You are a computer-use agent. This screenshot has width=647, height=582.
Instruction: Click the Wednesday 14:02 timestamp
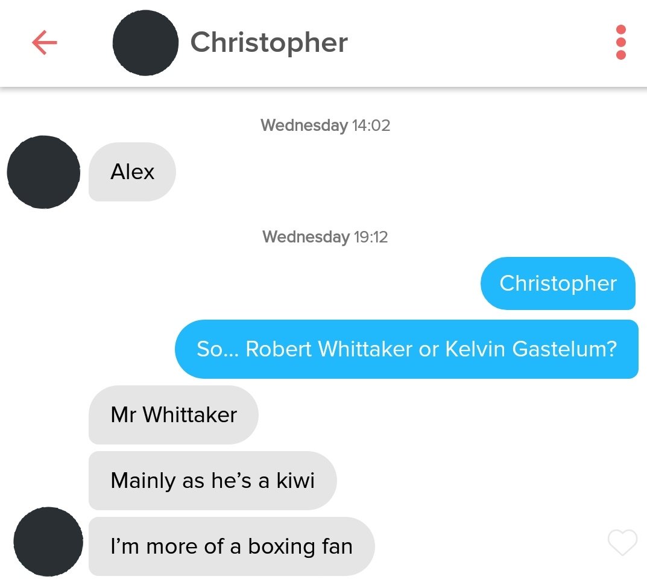[325, 125]
